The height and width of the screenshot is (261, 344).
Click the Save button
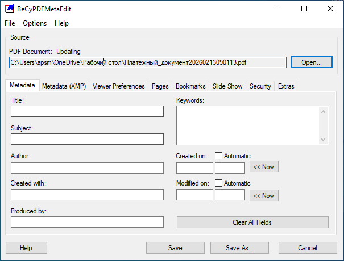175,247
